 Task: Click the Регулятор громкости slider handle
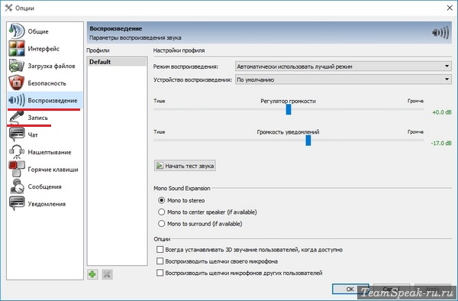(289, 109)
